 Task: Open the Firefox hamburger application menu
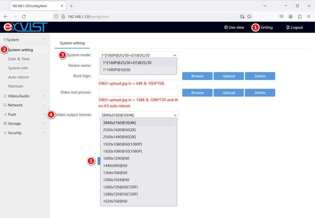point(309,16)
